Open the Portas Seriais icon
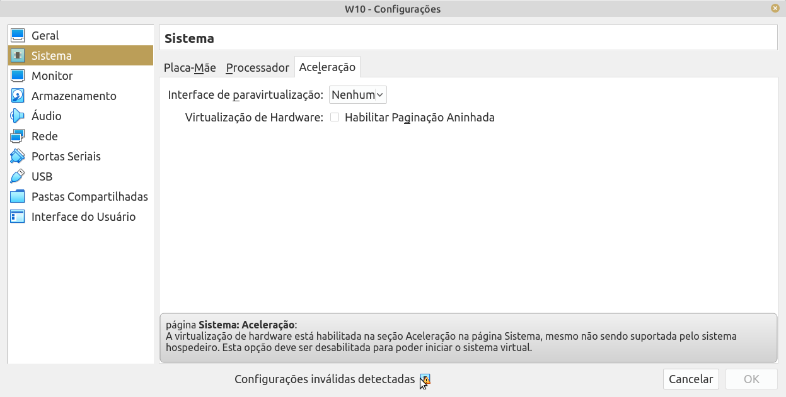The image size is (786, 397). pyautogui.click(x=18, y=157)
